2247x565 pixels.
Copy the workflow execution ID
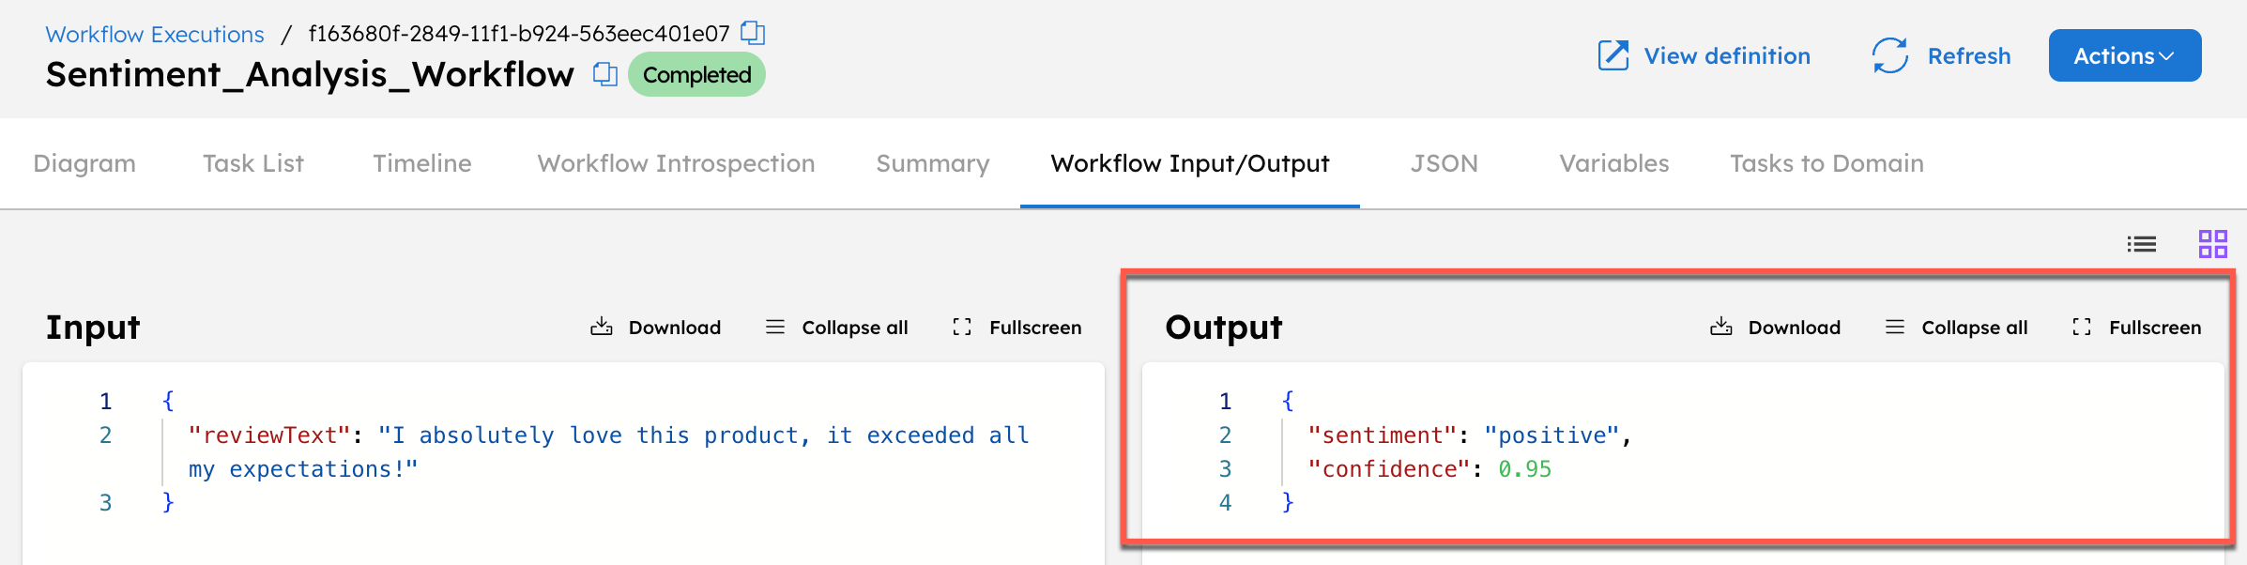pyautogui.click(x=753, y=33)
